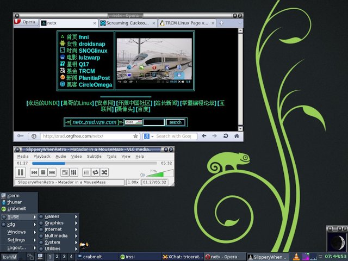Open the VLC Help menu
This screenshot has height=261, width=348.
point(140,156)
